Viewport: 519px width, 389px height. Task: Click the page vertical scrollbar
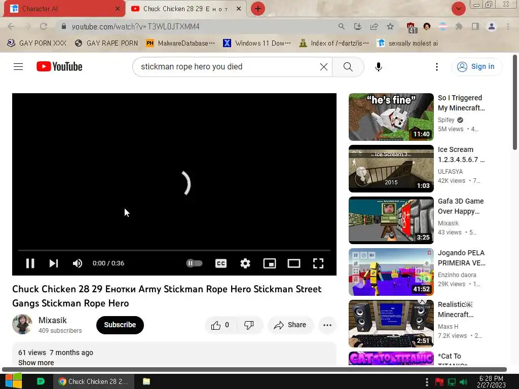(515, 102)
